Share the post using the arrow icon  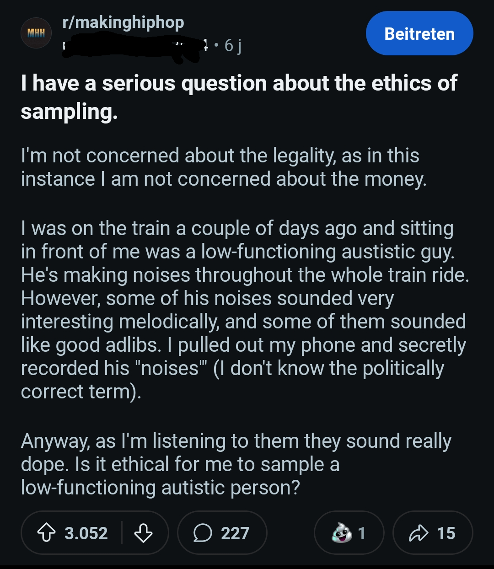[x=417, y=533]
